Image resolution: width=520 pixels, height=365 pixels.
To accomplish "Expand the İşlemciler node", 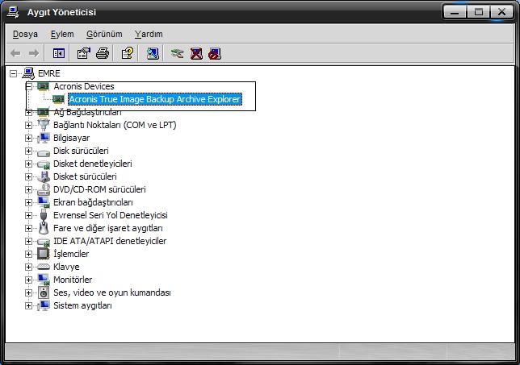I will point(28,254).
